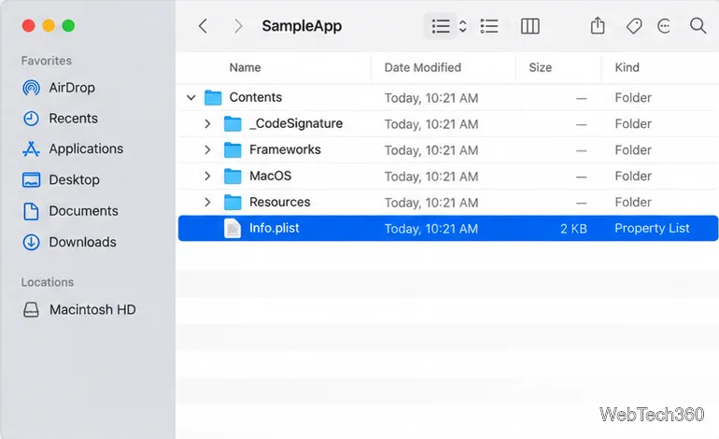
Task: Click the _CodeSignature folder icon
Action: coord(233,124)
